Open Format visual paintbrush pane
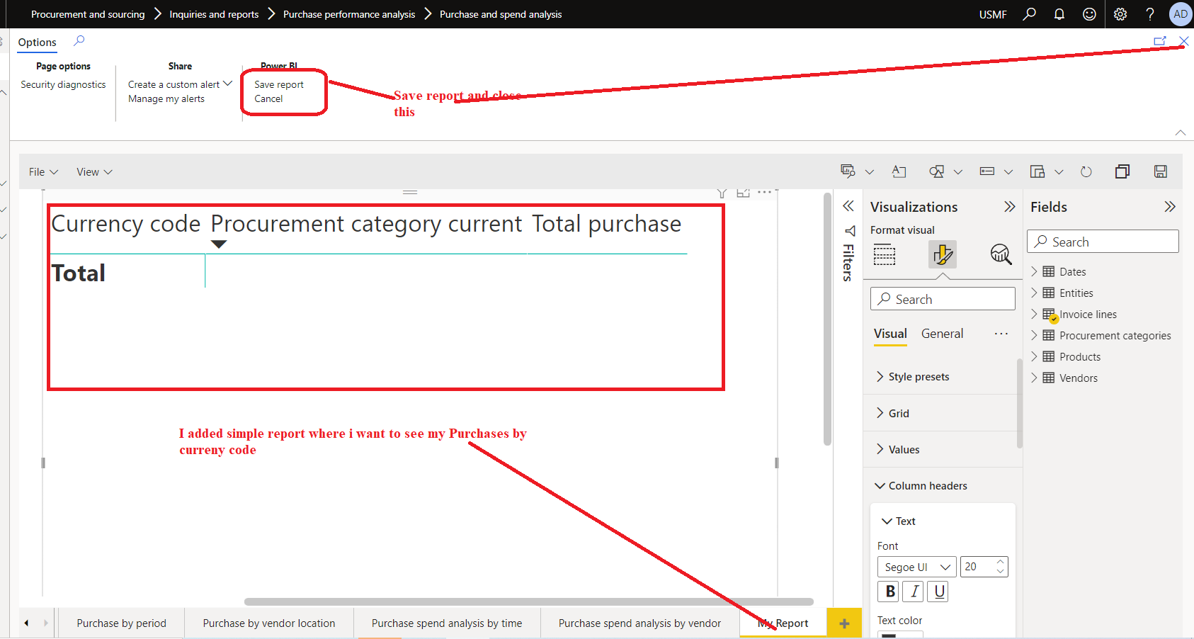 (943, 254)
